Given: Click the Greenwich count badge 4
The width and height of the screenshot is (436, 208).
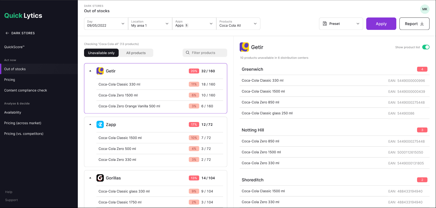Looking at the screenshot, I should click(422, 69).
